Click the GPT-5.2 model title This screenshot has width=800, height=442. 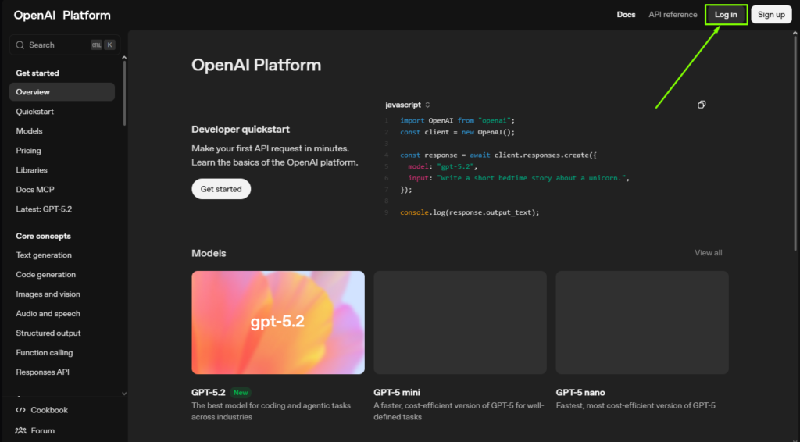coord(208,393)
